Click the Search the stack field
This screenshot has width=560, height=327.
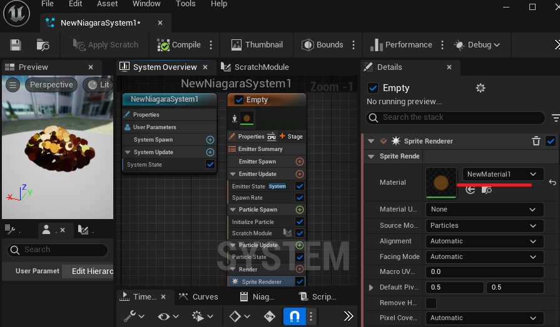tap(456, 117)
